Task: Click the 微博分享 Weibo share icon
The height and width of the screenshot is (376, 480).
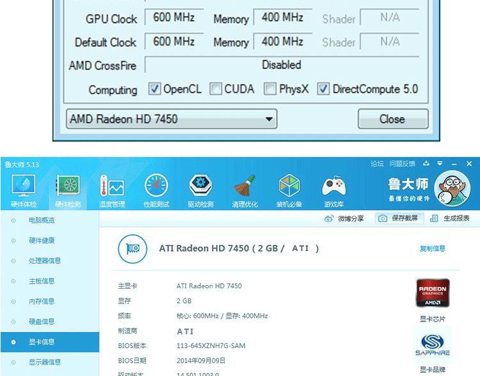Action: pyautogui.click(x=329, y=218)
